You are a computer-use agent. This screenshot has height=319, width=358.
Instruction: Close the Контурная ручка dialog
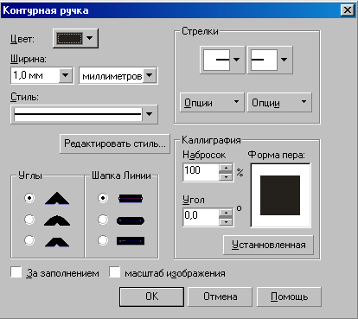pos(348,10)
